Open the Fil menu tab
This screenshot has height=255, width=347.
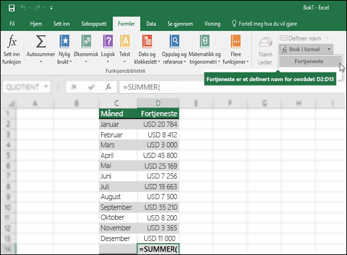point(12,24)
